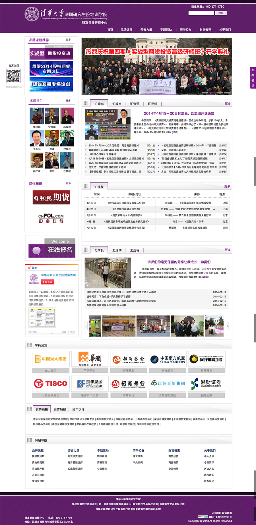Open course 《迈向期市稳健盈利之路》 row
256x525 pixels.
coord(157,209)
